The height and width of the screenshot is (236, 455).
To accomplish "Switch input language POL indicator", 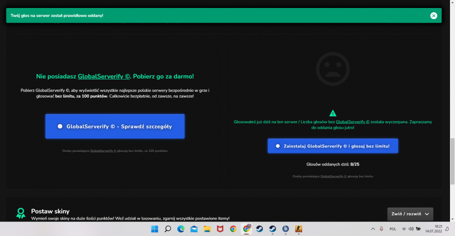I will pos(393,229).
